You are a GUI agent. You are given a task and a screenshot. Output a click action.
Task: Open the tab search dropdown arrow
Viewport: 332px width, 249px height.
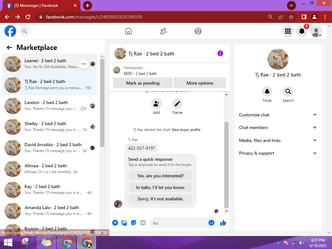(x=291, y=6)
